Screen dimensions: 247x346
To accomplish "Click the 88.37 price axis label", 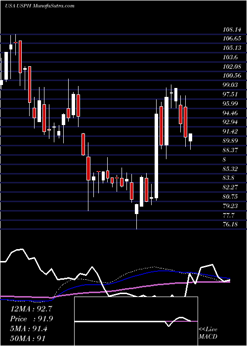I will click(231, 150).
